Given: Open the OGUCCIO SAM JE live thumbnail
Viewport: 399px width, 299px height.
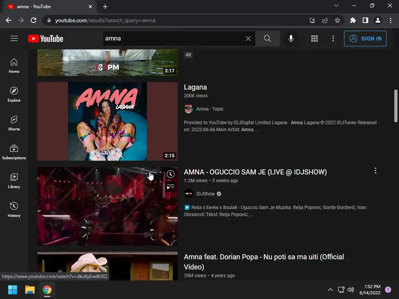Looking at the screenshot, I should coord(108,206).
